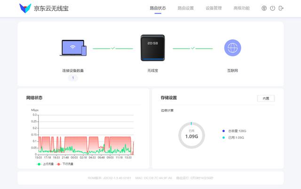The height and width of the screenshot is (189, 301).
Task: Open the 路由设置 tab
Action: tap(185, 8)
